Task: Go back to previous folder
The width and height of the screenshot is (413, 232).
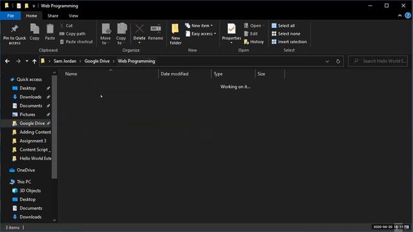Action: [x=7, y=61]
